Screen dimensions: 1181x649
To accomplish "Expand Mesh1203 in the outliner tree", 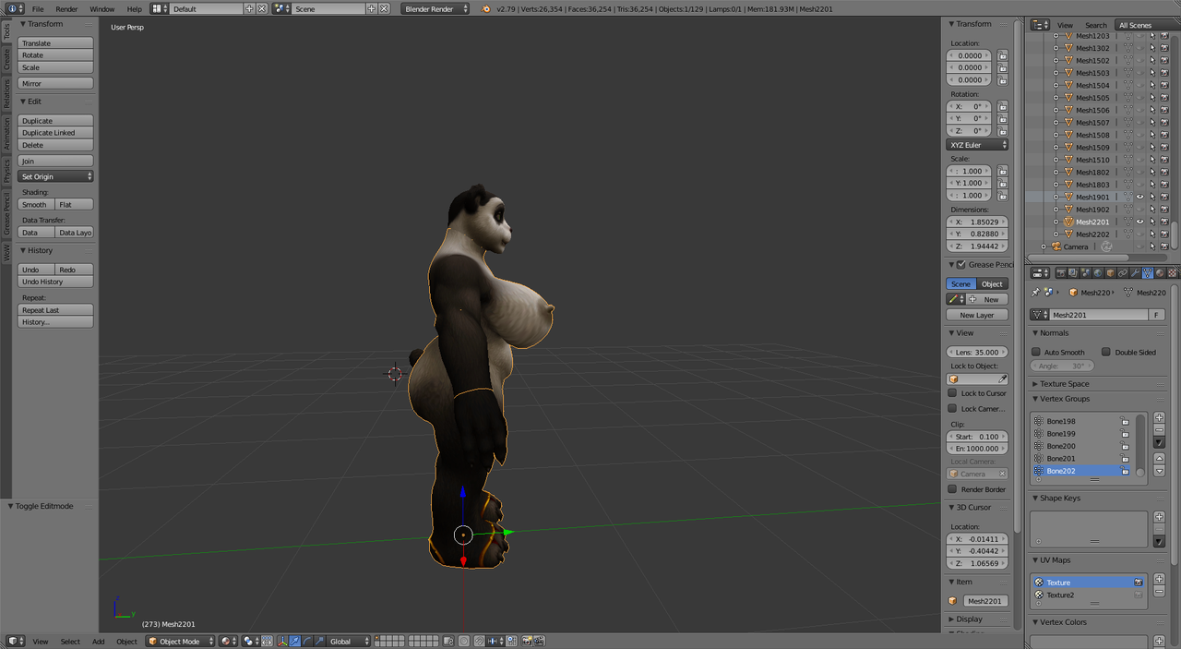I will [1056, 36].
